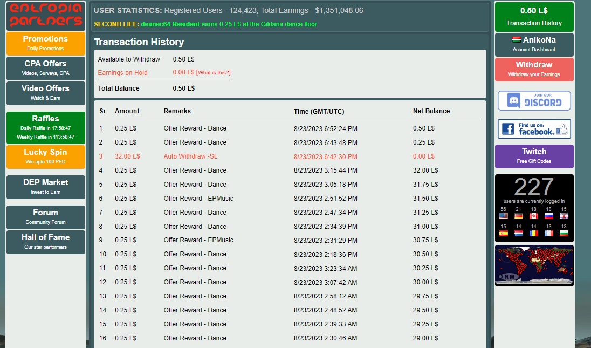Click the United States flag icon
Image resolution: width=591 pixels, height=348 pixels.
click(x=504, y=216)
